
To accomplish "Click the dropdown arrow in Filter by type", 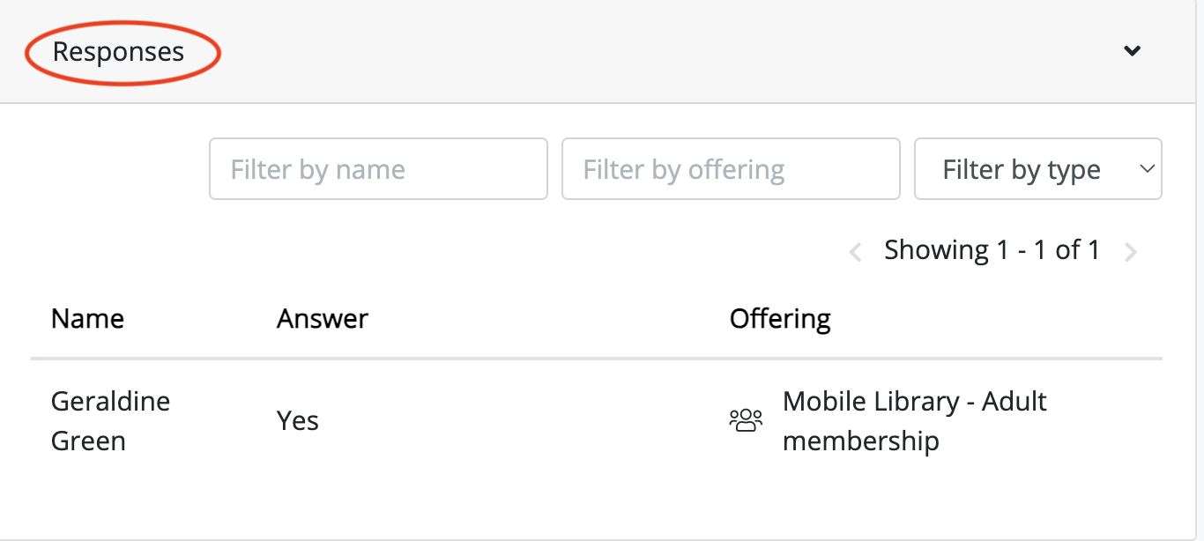I will pyautogui.click(x=1147, y=168).
